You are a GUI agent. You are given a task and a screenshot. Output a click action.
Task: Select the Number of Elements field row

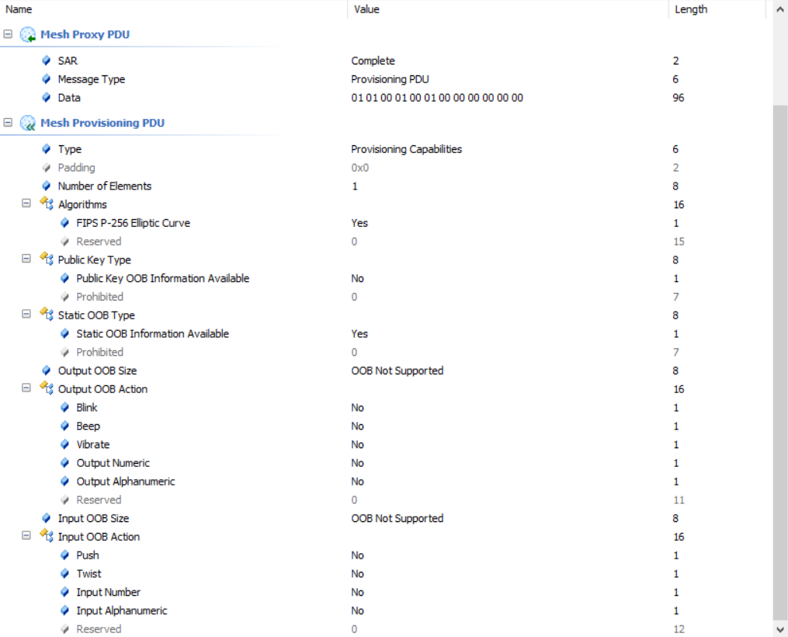point(105,186)
